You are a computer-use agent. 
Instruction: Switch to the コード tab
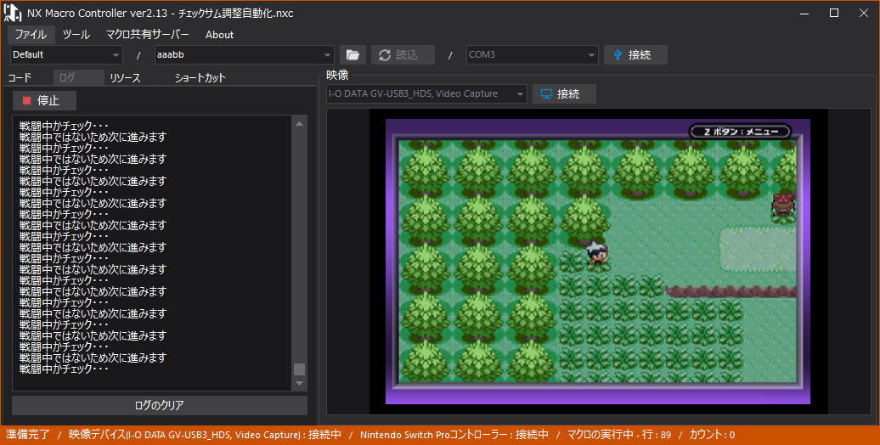point(20,77)
